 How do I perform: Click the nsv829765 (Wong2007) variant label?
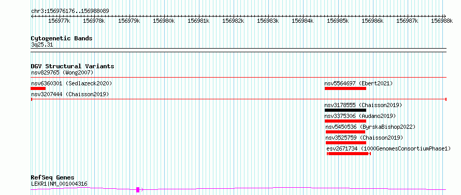pyautogui.click(x=62, y=72)
